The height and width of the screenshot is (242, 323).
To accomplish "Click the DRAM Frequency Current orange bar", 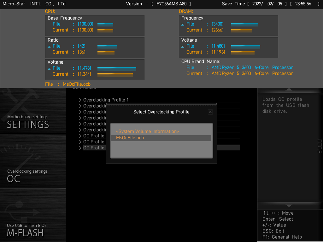I will pos(242,30).
